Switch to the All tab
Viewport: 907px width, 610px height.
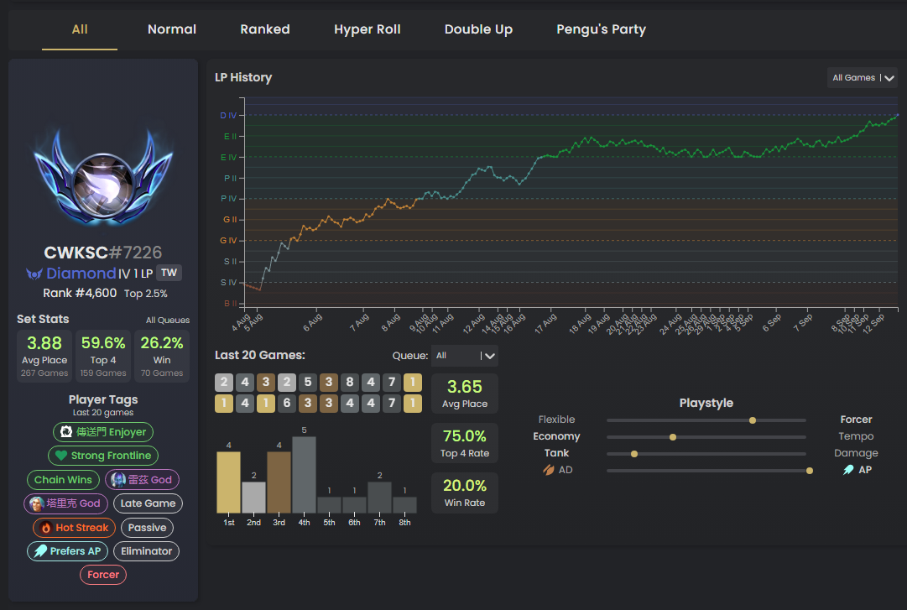pos(80,29)
